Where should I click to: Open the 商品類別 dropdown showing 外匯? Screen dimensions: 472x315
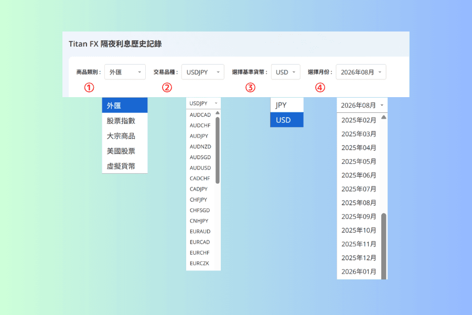click(x=125, y=72)
